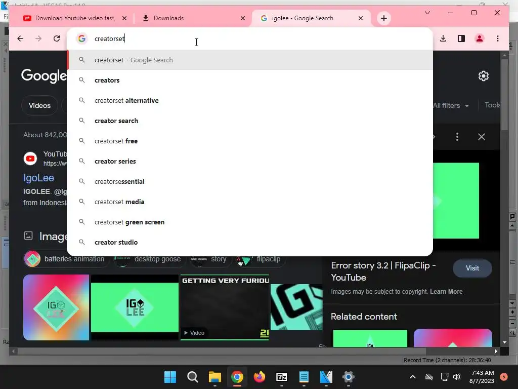The width and height of the screenshot is (518, 389).
Task: Select the 'creators' suggestion
Action: point(250,80)
